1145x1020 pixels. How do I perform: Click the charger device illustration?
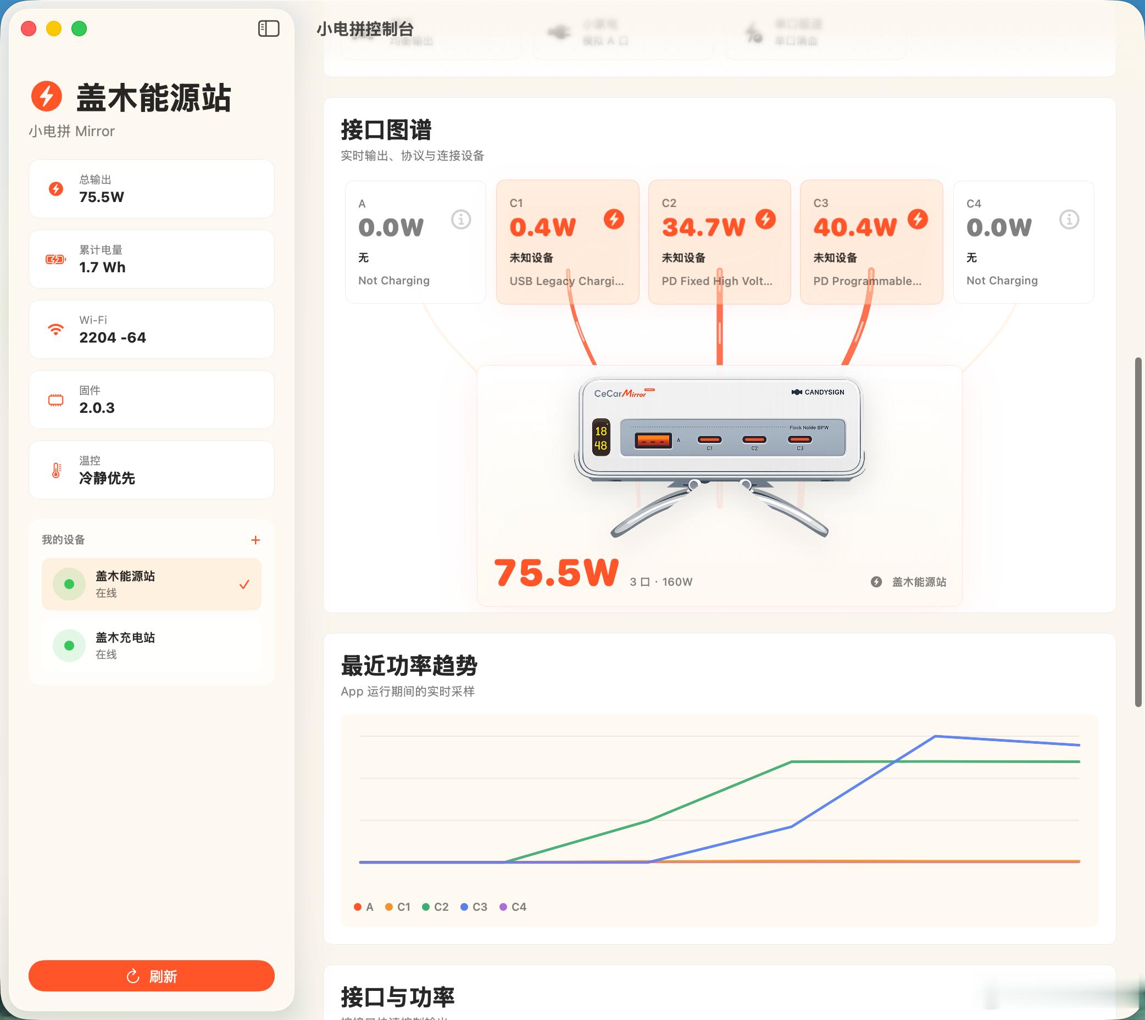[719, 457]
